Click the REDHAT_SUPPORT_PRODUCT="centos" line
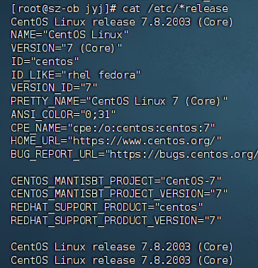 [107, 207]
